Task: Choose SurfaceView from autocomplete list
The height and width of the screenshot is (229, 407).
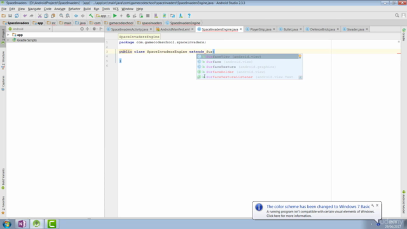Action: point(247,57)
